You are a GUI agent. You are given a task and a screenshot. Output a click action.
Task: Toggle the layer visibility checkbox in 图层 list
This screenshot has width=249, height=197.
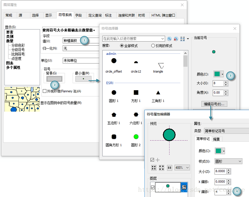pyautogui.click(x=153, y=187)
